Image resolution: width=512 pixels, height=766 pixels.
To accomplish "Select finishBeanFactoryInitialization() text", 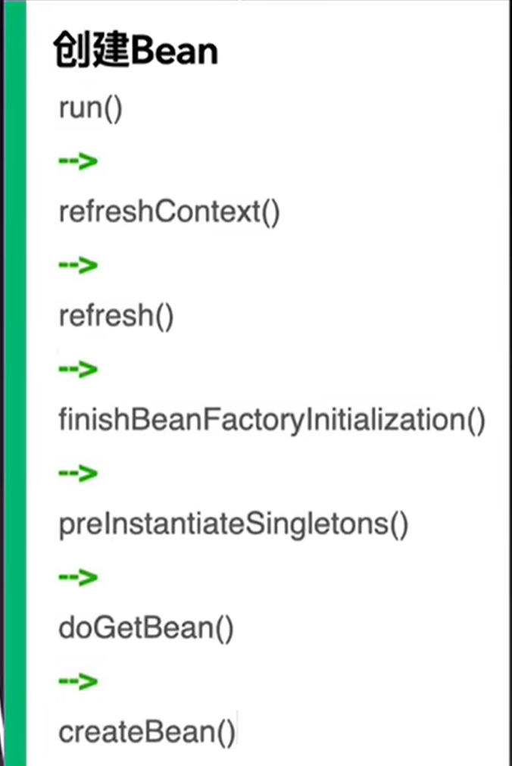I will pos(271,421).
